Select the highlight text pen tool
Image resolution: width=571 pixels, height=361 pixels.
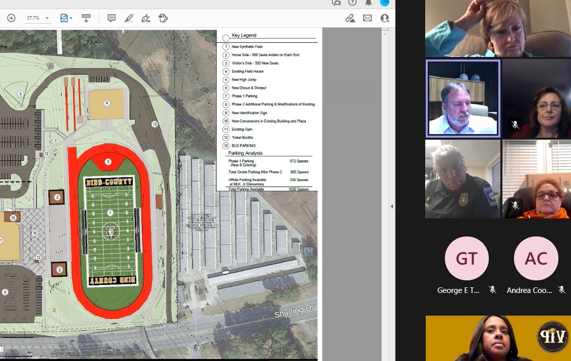point(129,18)
